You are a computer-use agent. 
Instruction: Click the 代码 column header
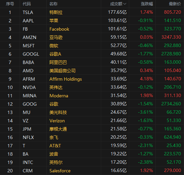pos(27,4)
